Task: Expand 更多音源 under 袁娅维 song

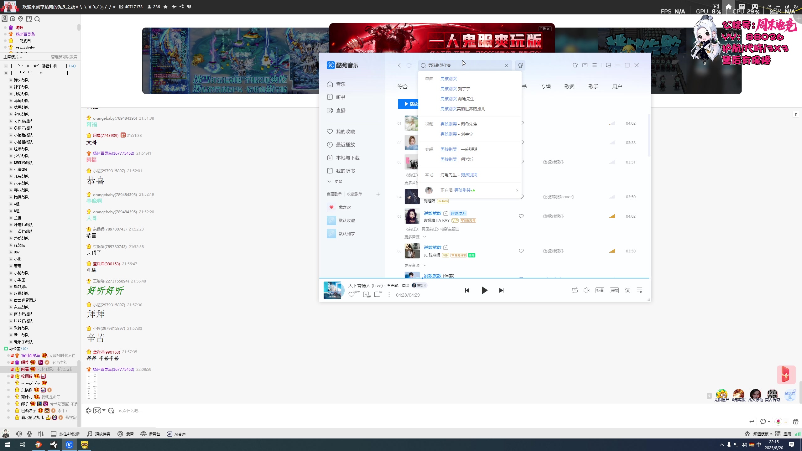Action: (415, 237)
